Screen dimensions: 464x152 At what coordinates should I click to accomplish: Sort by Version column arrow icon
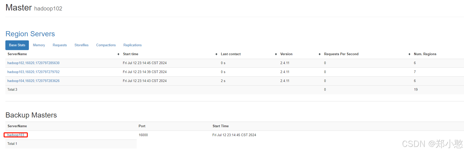pos(320,54)
